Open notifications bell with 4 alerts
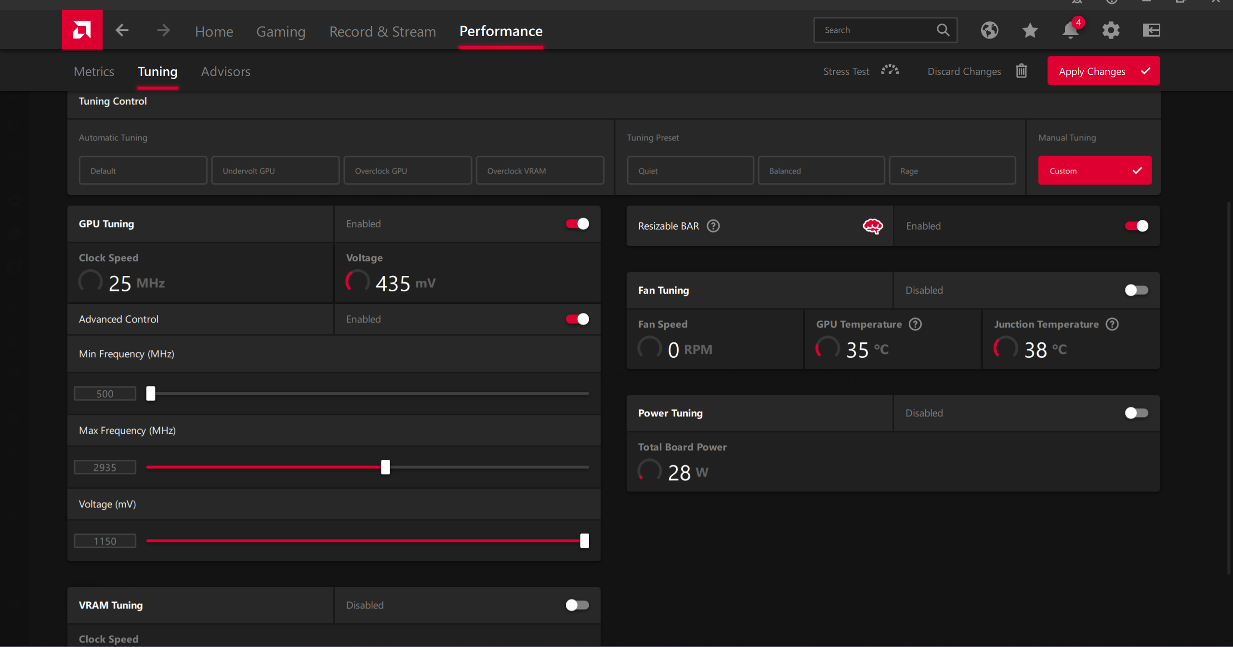 click(1070, 30)
